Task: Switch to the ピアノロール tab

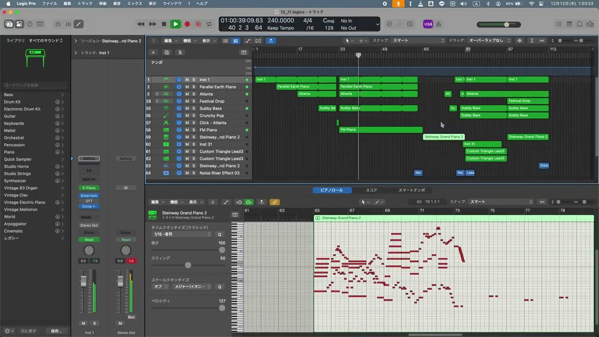Action: 331,190
